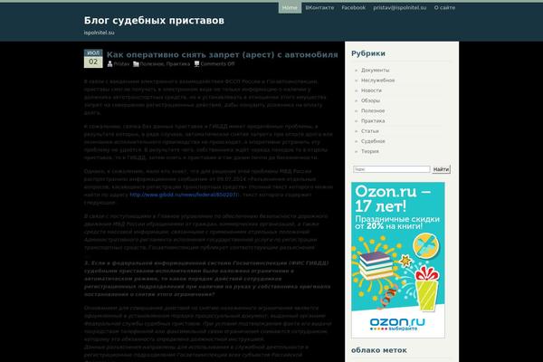This screenshot has height=362, width=543.
Task: Open the Facebook navigation link
Action: [x=354, y=7]
